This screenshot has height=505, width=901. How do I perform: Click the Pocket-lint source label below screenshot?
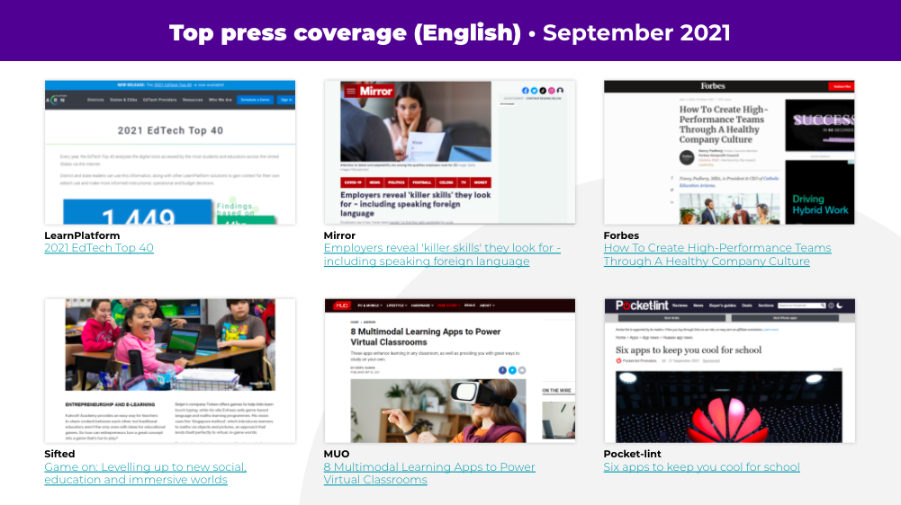(x=632, y=454)
